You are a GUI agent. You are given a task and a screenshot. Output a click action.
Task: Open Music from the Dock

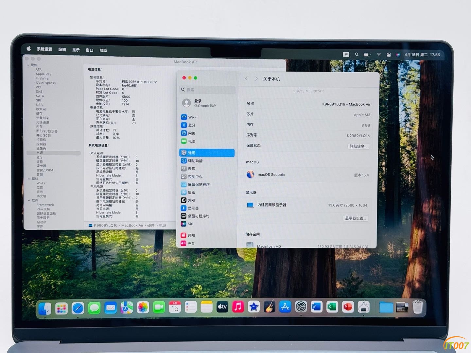pos(238,307)
